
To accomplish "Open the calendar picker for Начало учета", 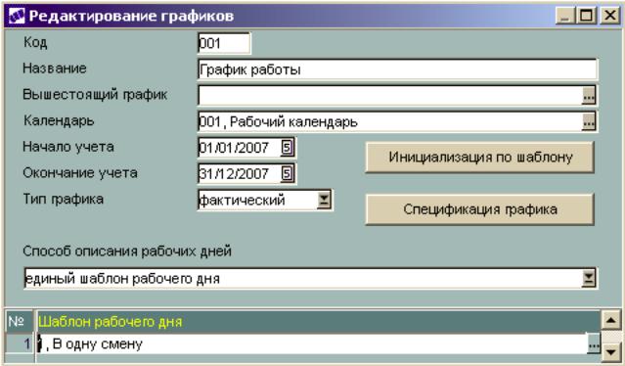I will click(288, 148).
